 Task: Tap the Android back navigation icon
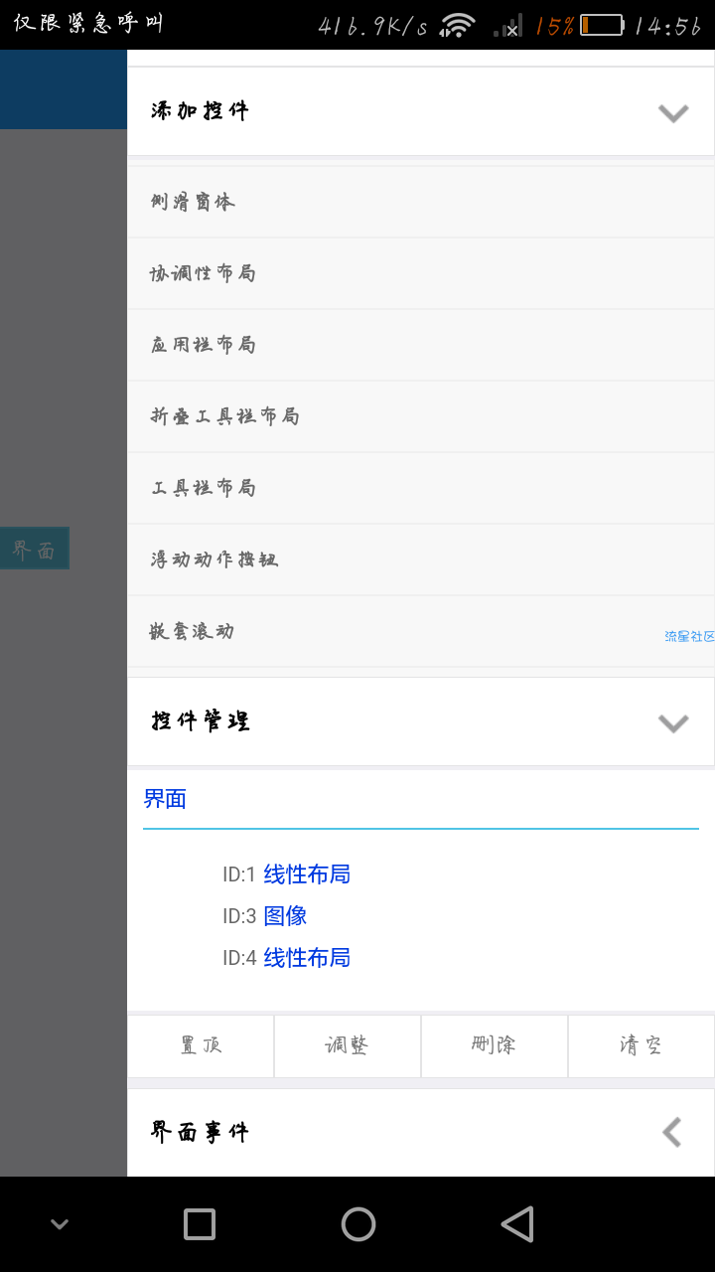[x=517, y=1224]
